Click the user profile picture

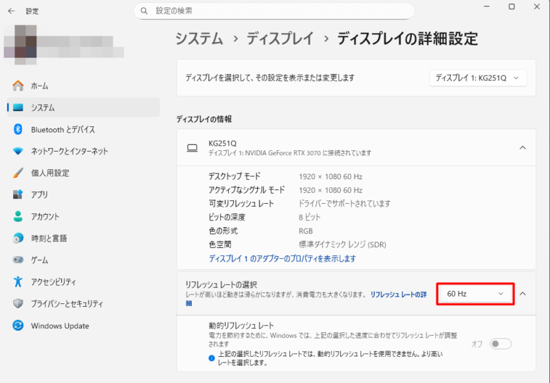21,45
